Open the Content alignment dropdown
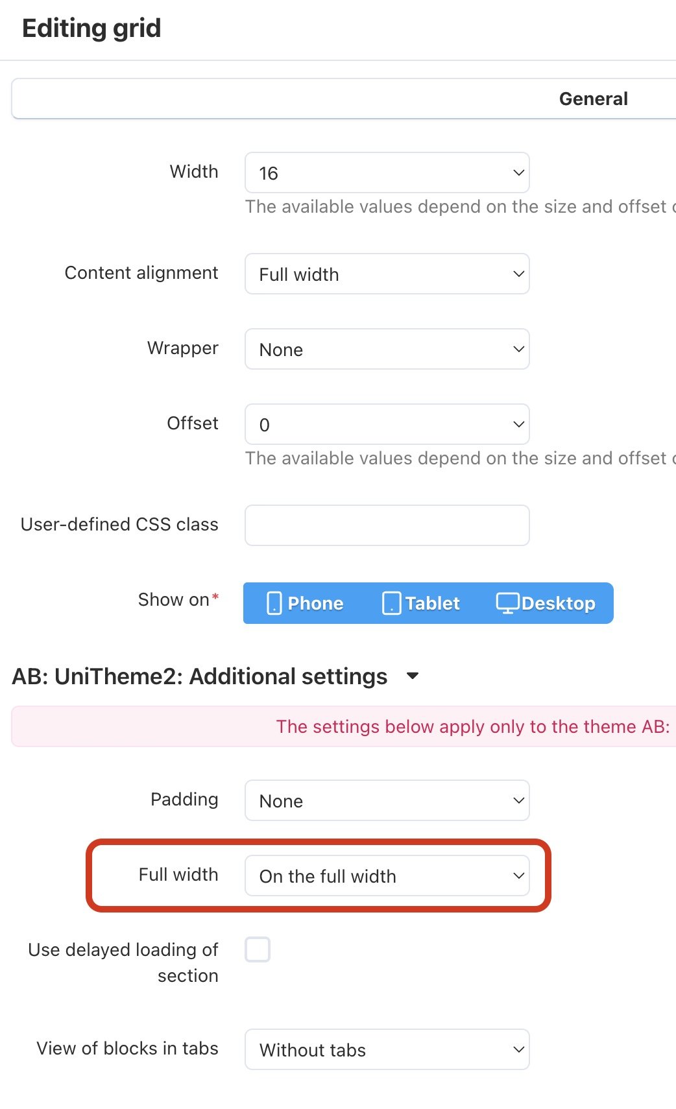676x1109 pixels. tap(387, 274)
